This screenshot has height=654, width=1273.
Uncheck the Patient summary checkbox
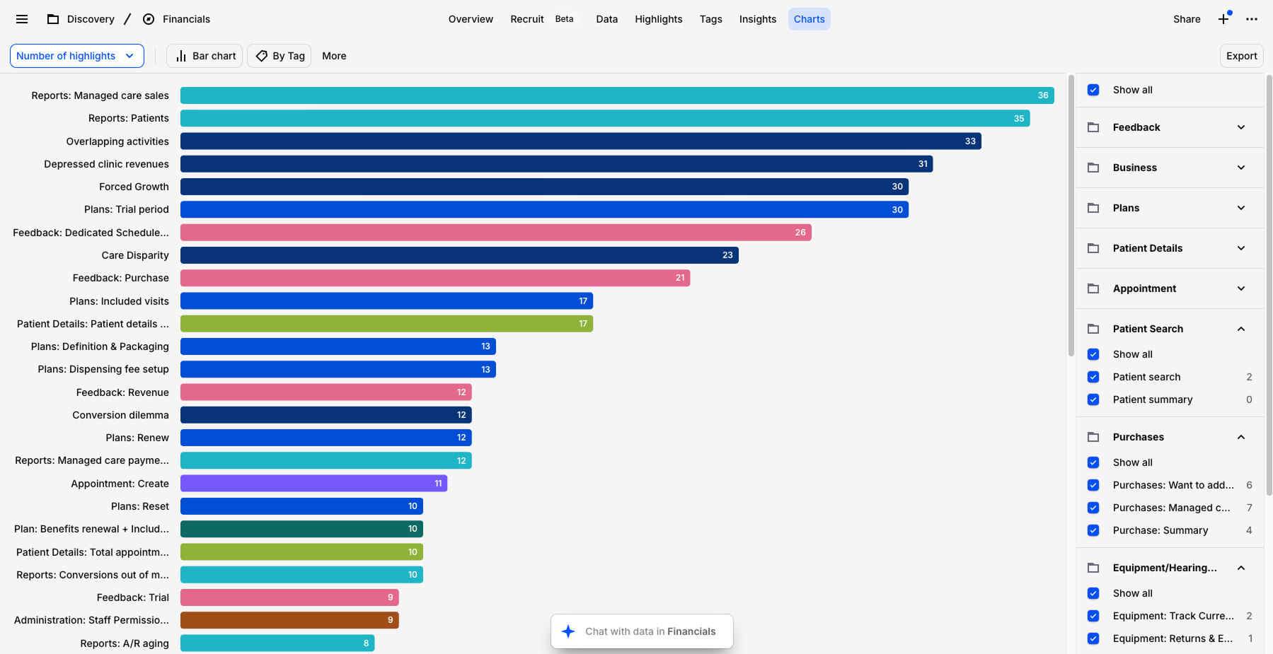(1093, 399)
